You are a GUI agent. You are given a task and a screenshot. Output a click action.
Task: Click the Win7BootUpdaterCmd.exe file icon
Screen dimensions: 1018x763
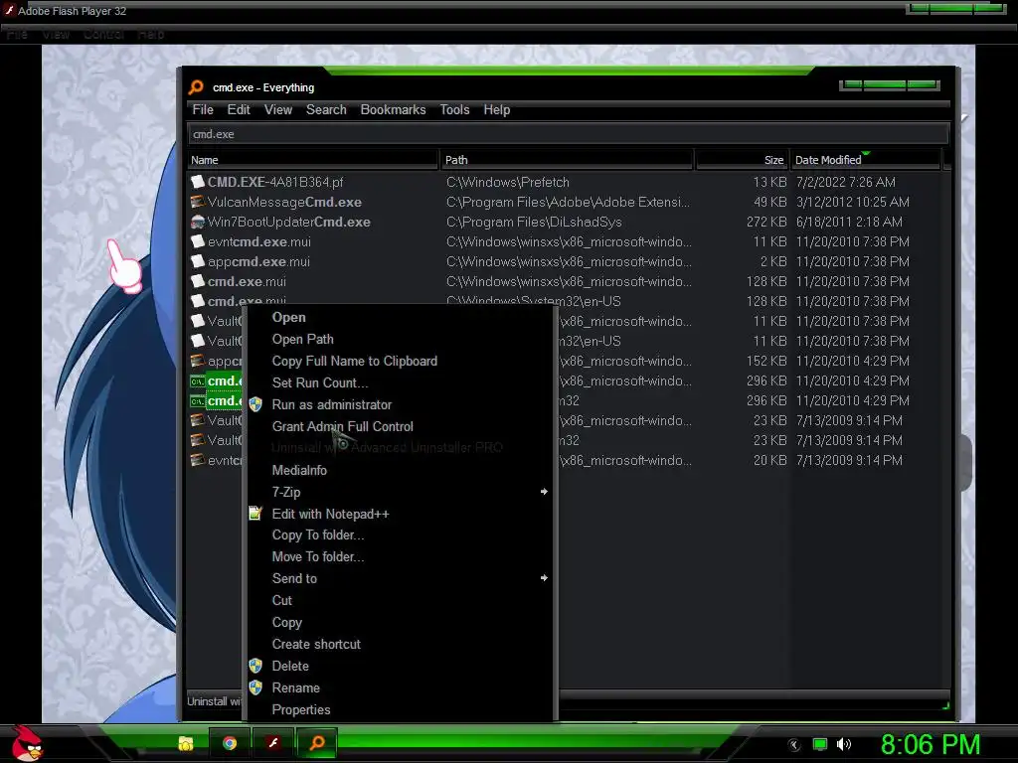tap(198, 222)
